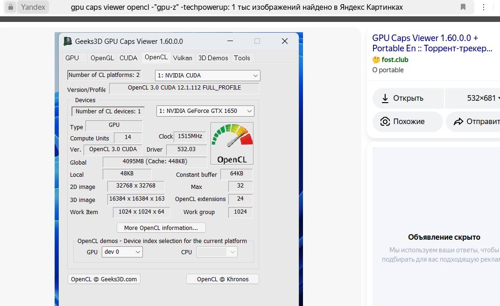Open the disabled CPU device dropdown

(217, 252)
